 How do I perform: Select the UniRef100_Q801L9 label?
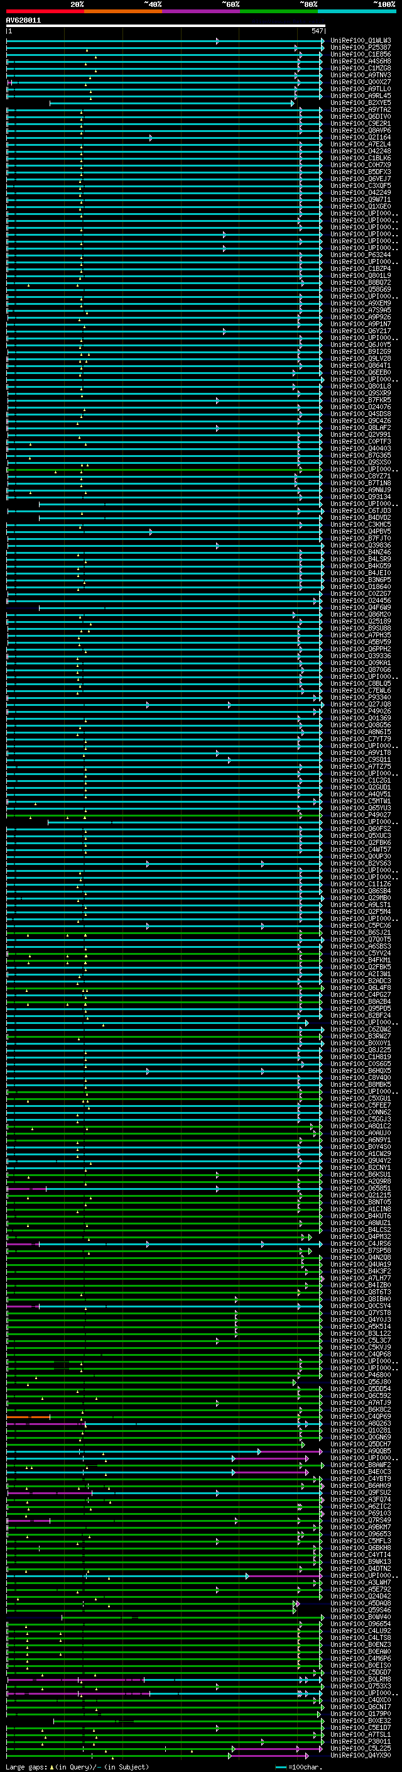pos(361,276)
